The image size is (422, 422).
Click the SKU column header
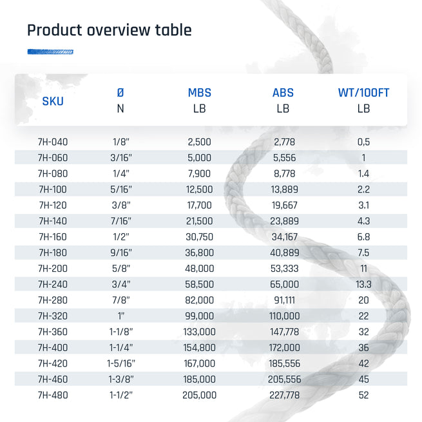(x=53, y=101)
